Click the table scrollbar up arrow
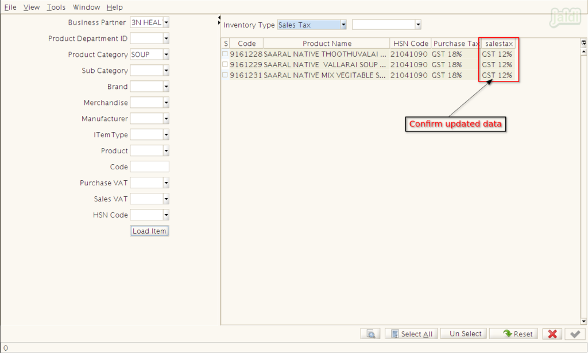Screen dimensions: 588x353 (583, 52)
